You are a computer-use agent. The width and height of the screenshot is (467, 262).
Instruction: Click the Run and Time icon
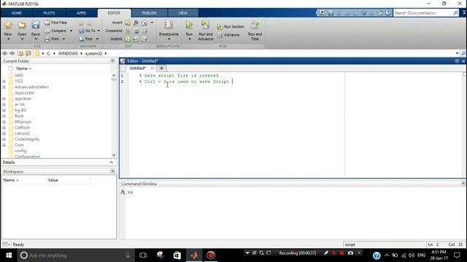pos(255,25)
